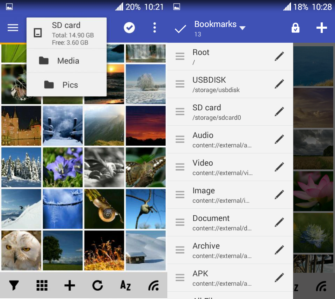This screenshot has height=299, width=335.
Task: Click the lock icon in Bookmarks bar
Action: click(x=296, y=28)
